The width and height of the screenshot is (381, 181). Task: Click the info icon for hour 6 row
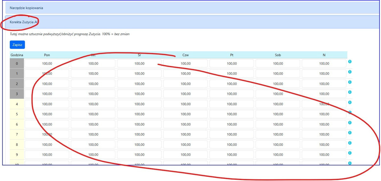pyautogui.click(x=350, y=123)
